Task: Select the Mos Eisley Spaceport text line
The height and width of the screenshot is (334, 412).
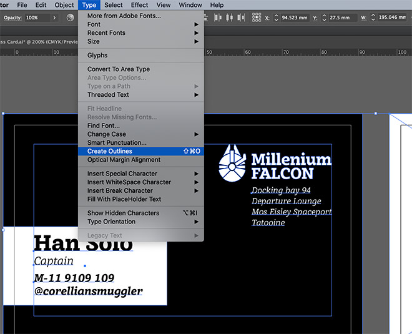Action: [292, 212]
